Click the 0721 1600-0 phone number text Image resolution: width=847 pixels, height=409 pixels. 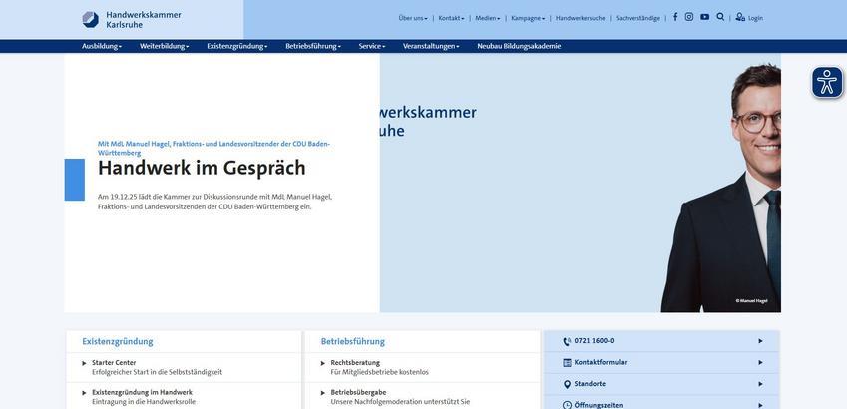[594, 341]
